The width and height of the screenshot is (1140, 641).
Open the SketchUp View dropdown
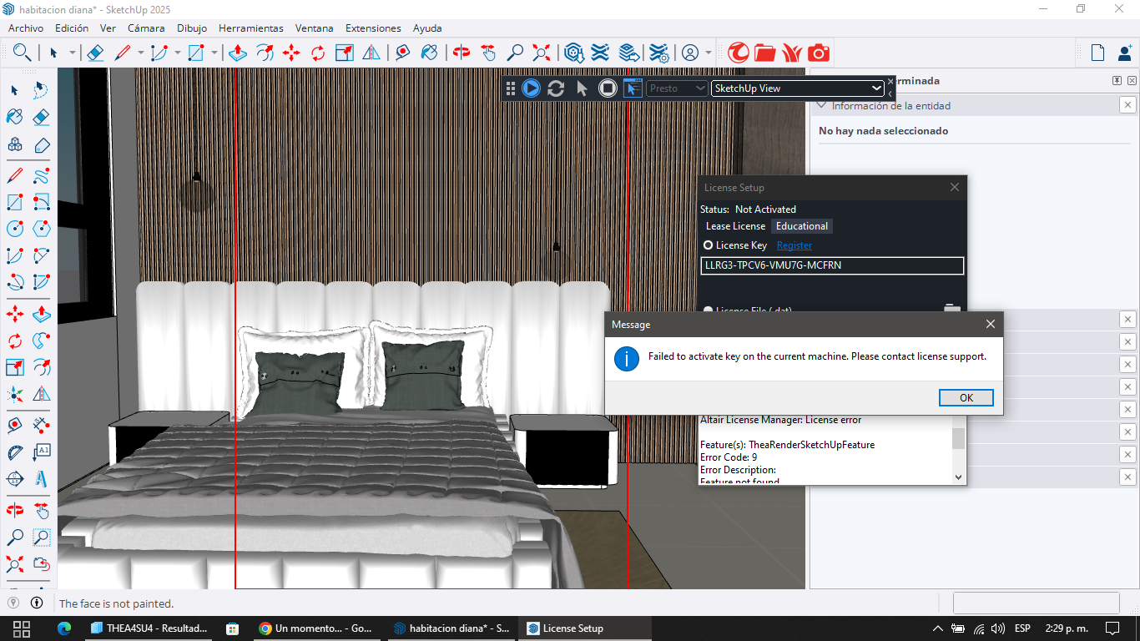pyautogui.click(x=798, y=88)
